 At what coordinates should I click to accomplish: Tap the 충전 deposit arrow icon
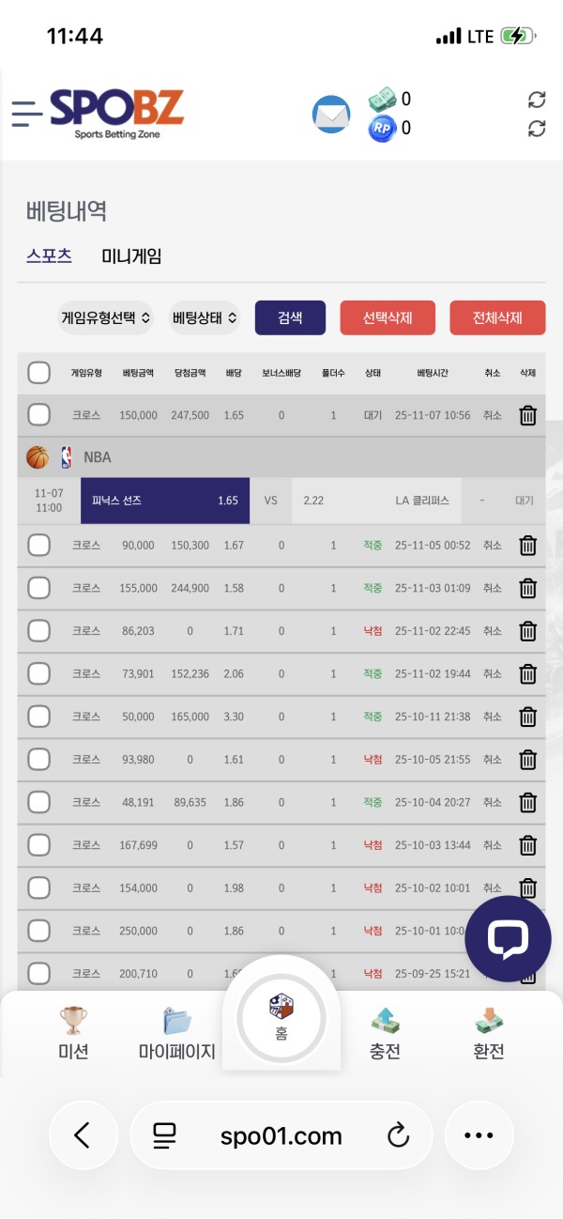[386, 1018]
